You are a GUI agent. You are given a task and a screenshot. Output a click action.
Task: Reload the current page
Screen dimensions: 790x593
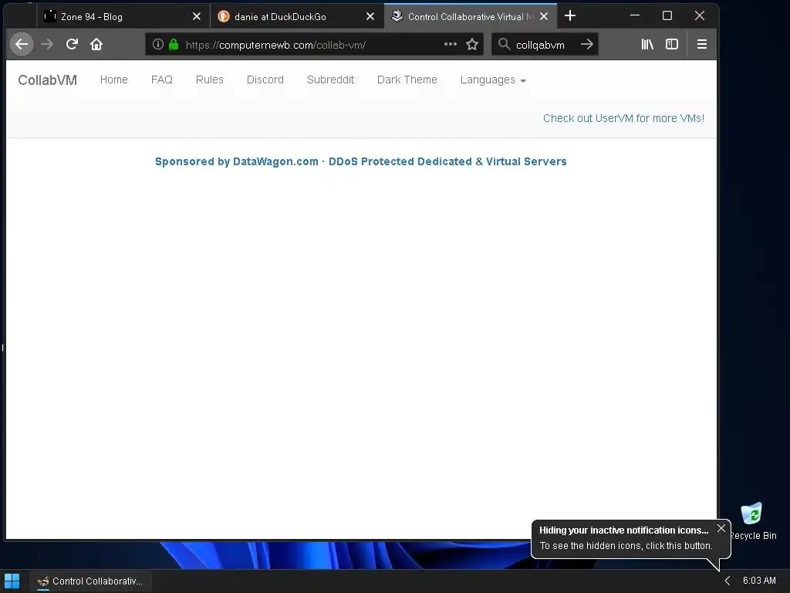click(72, 44)
